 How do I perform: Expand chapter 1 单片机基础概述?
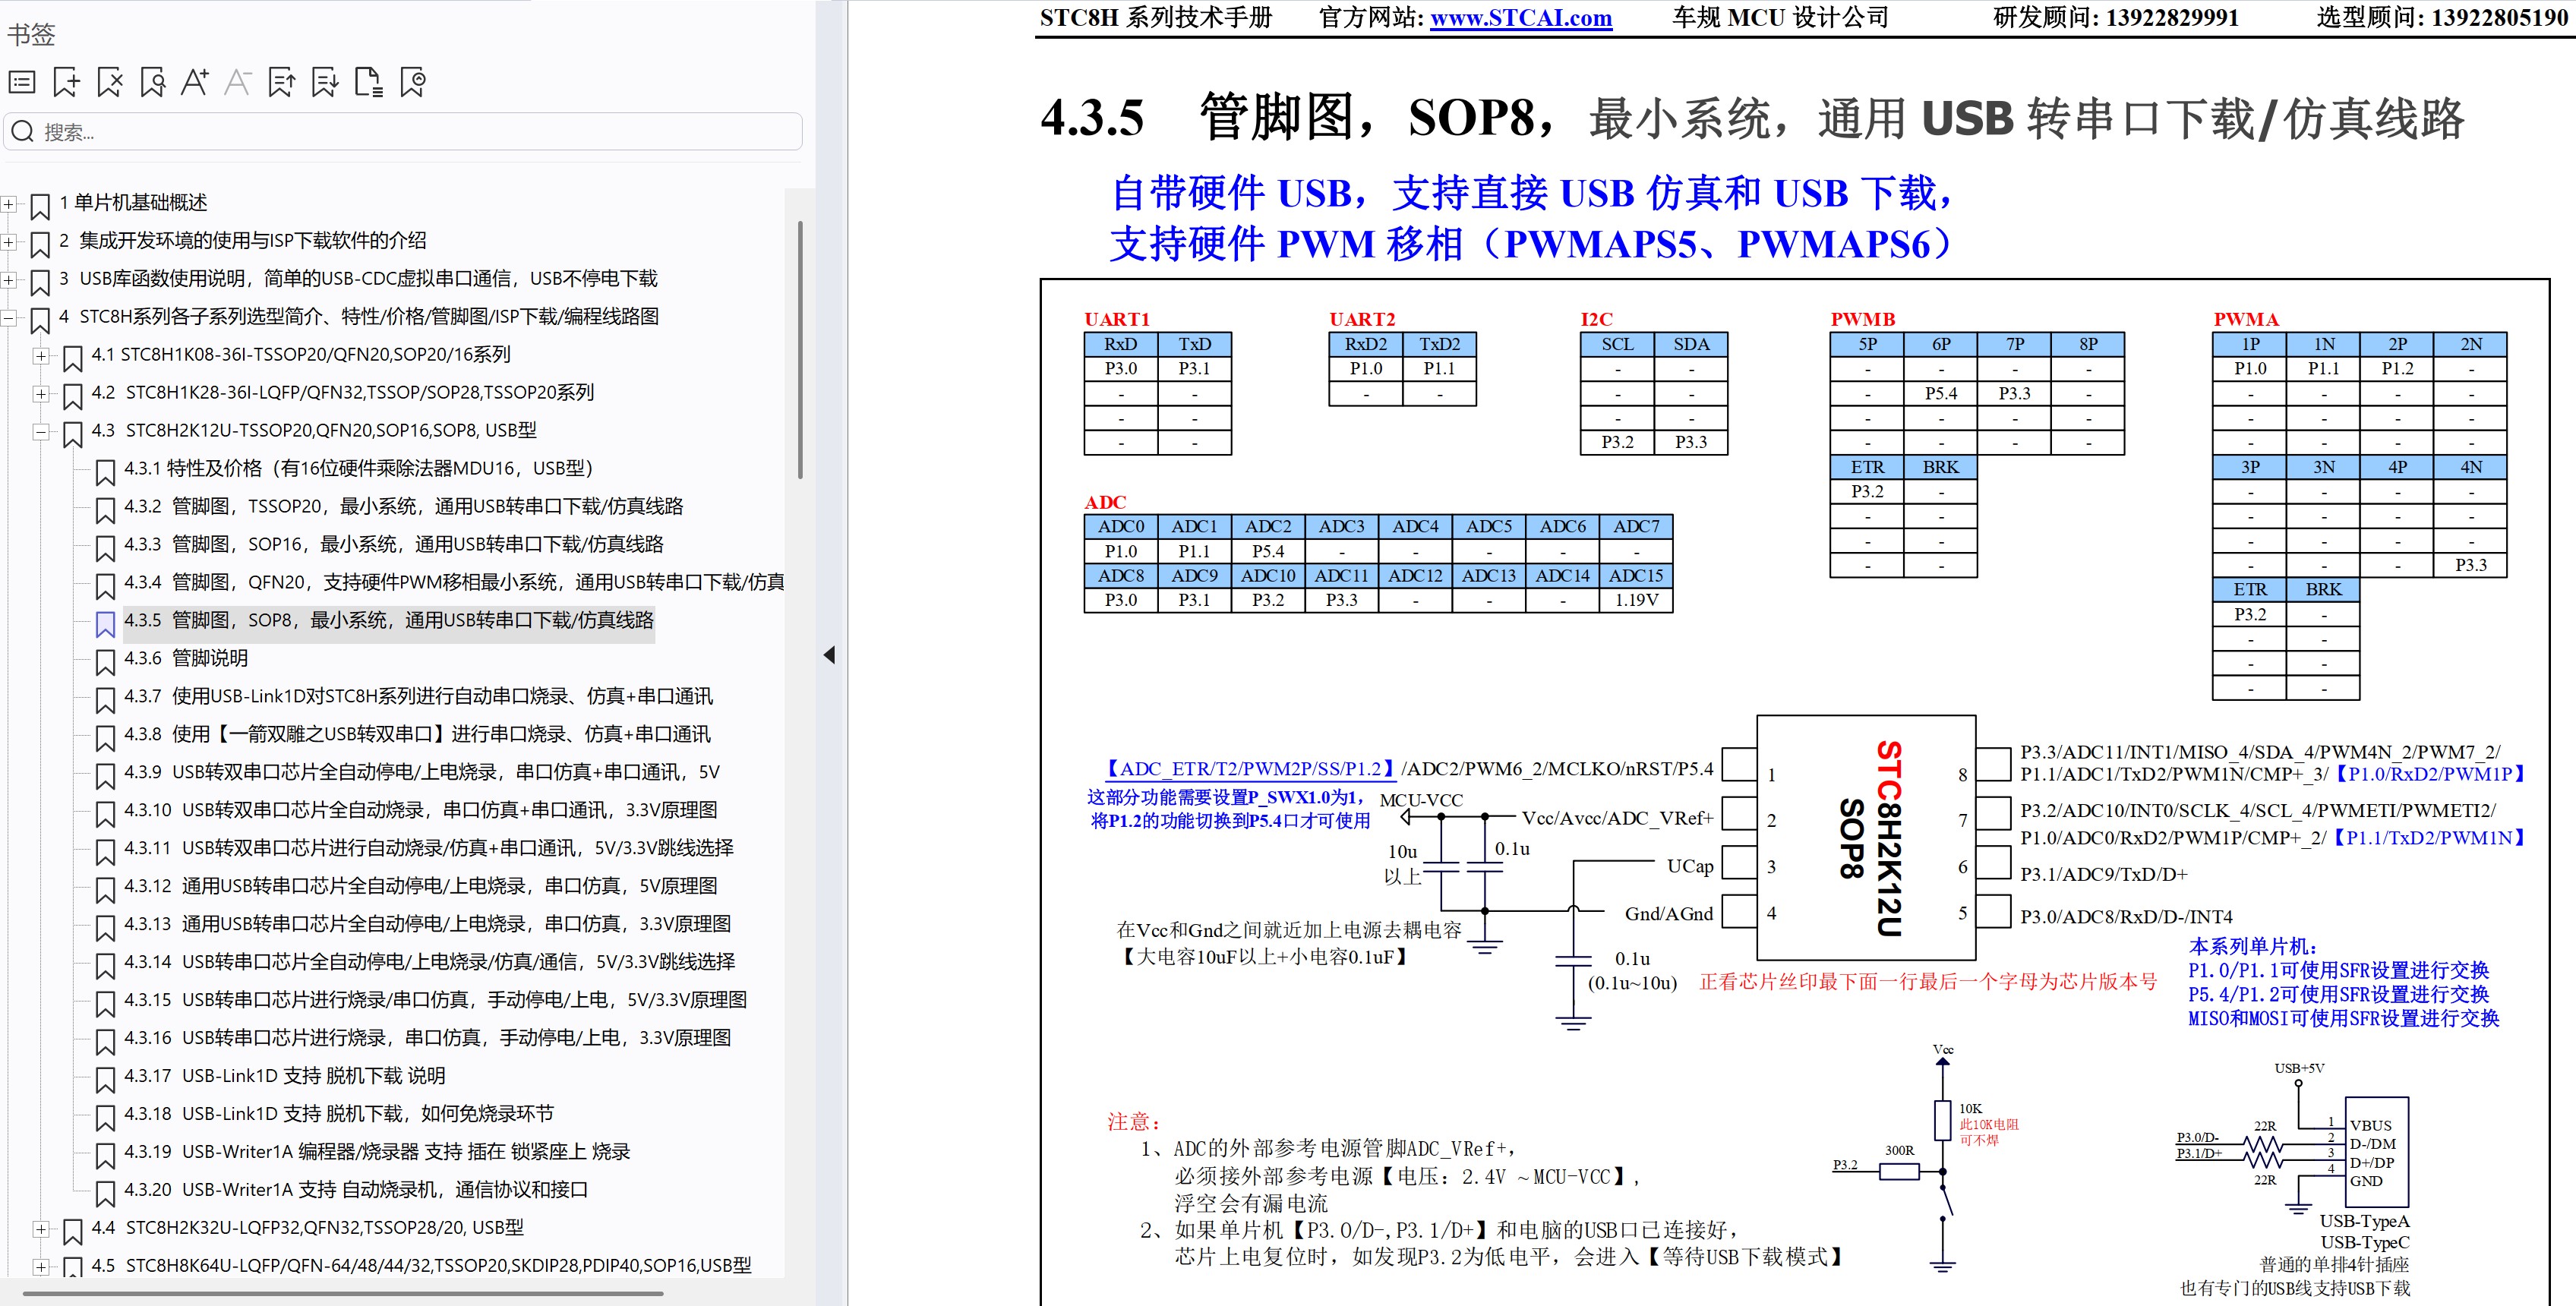coord(9,204)
